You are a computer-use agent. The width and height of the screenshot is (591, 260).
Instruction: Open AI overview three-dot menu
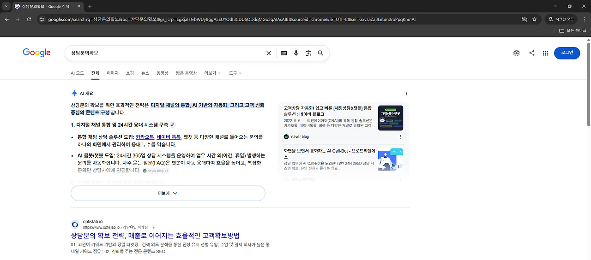pos(406,93)
